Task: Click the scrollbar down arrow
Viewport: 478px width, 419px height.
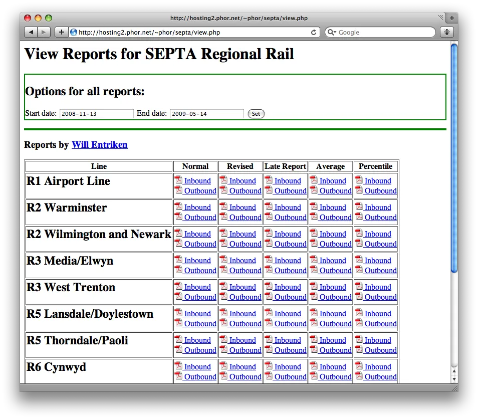Action: 454,379
